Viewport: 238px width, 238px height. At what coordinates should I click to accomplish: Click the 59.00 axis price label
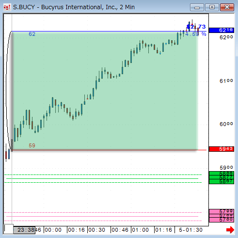226,168
